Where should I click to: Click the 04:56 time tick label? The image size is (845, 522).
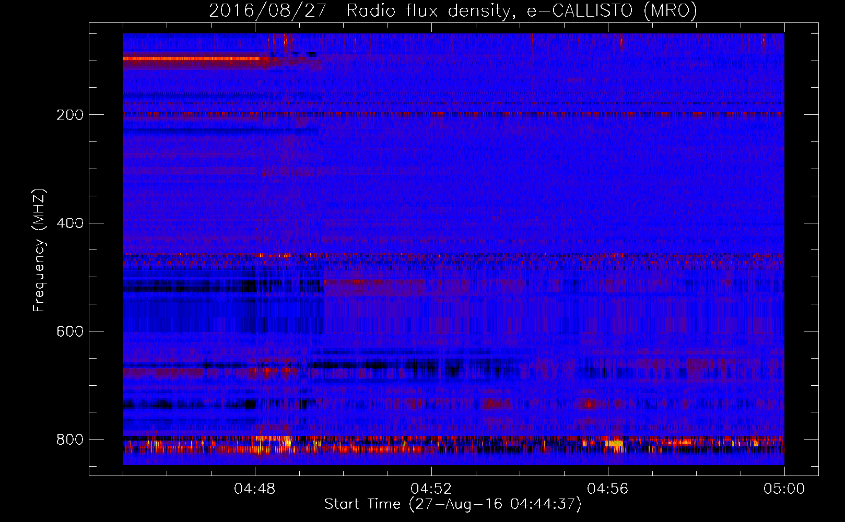click(608, 489)
